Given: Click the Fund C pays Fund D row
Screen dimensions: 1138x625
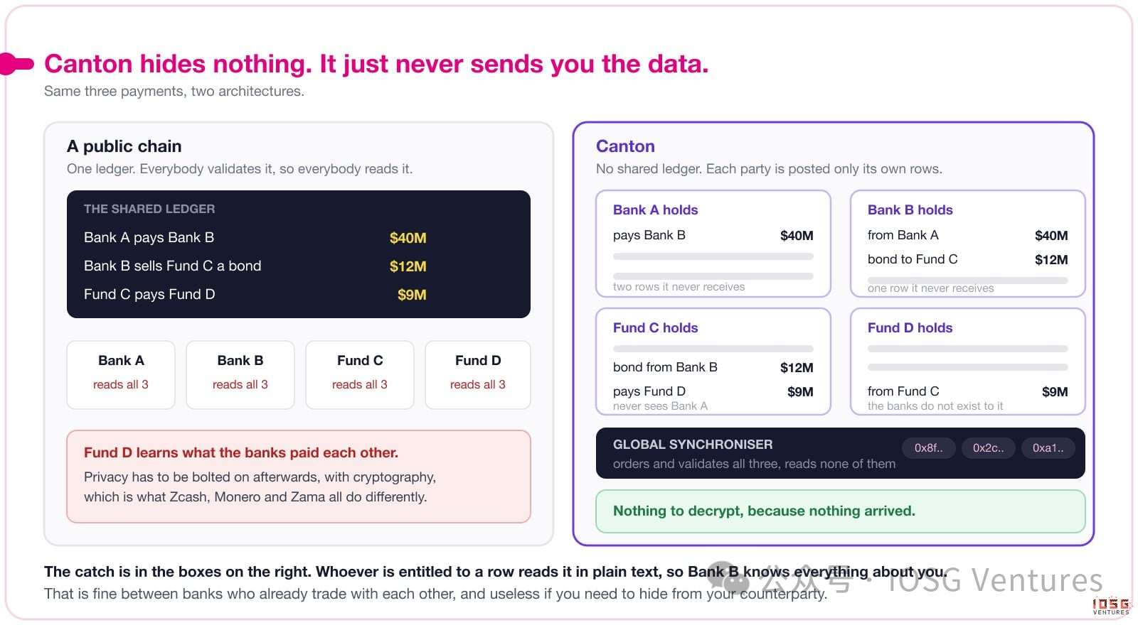Looking at the screenshot, I should (255, 295).
